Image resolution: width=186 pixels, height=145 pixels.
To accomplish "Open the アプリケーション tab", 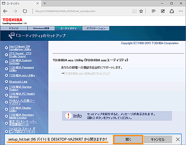I will [x=96, y=28].
